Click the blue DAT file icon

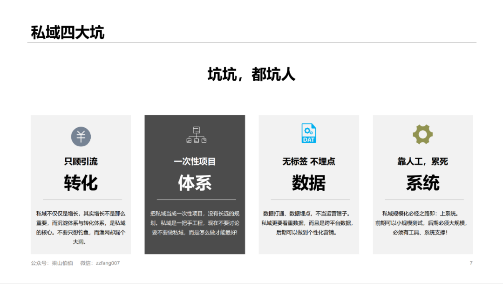(x=309, y=133)
